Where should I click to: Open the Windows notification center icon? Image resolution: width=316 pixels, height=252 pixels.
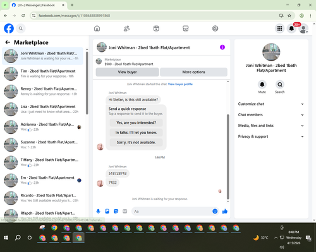[308, 237]
